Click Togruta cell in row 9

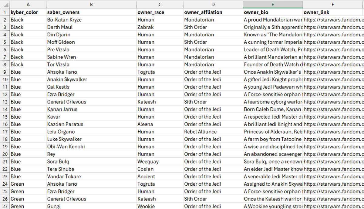point(160,72)
